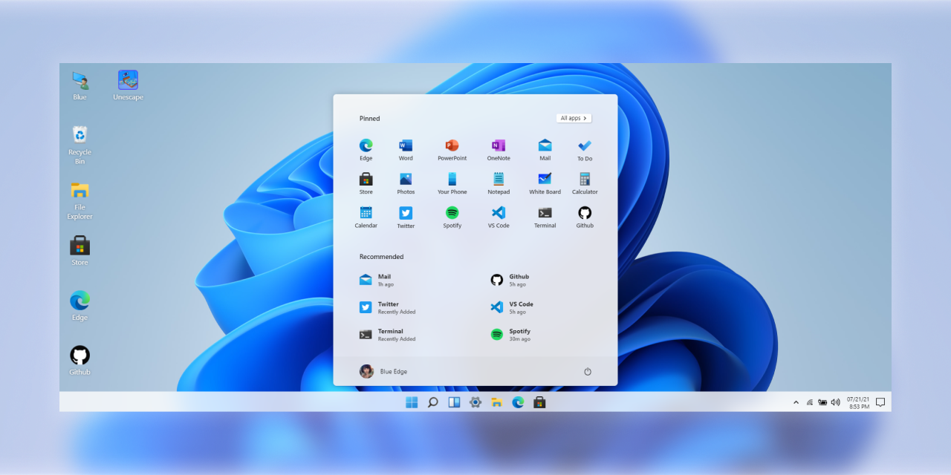Viewport: 951px width, 475px height.
Task: Show hidden system tray icons chevron
Action: [796, 402]
